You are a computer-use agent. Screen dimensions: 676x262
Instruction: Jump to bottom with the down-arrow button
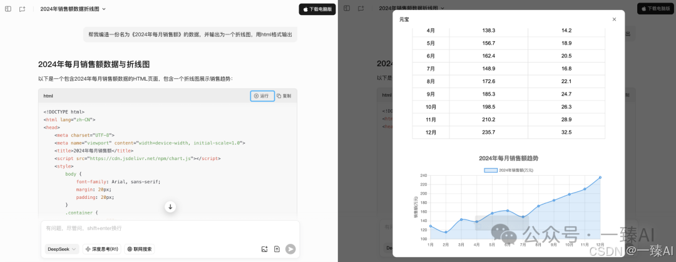click(170, 207)
